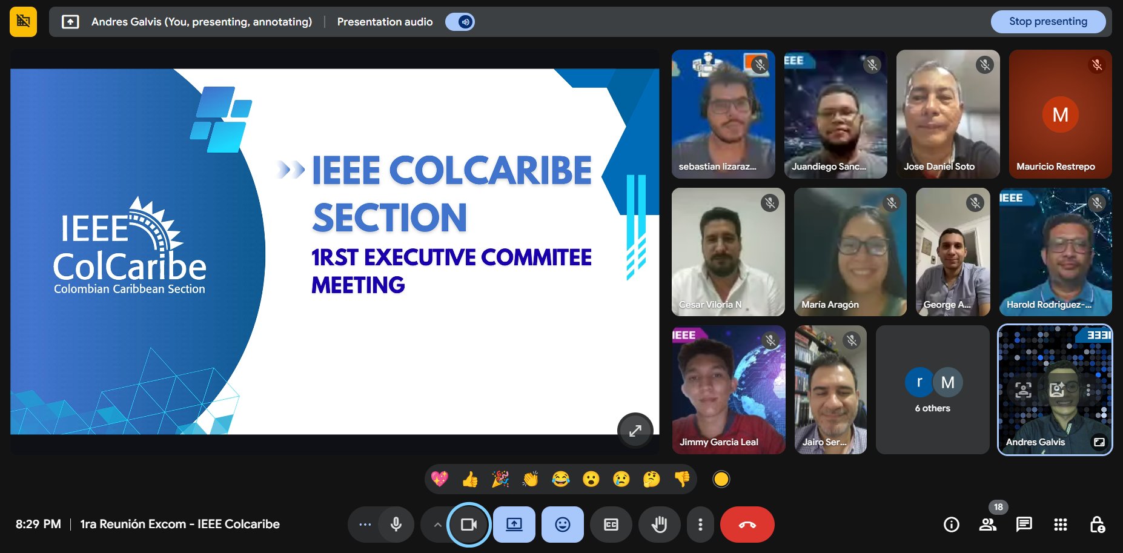
Task: Select Harold Rodriguez's video tile
Action: coord(1056,252)
